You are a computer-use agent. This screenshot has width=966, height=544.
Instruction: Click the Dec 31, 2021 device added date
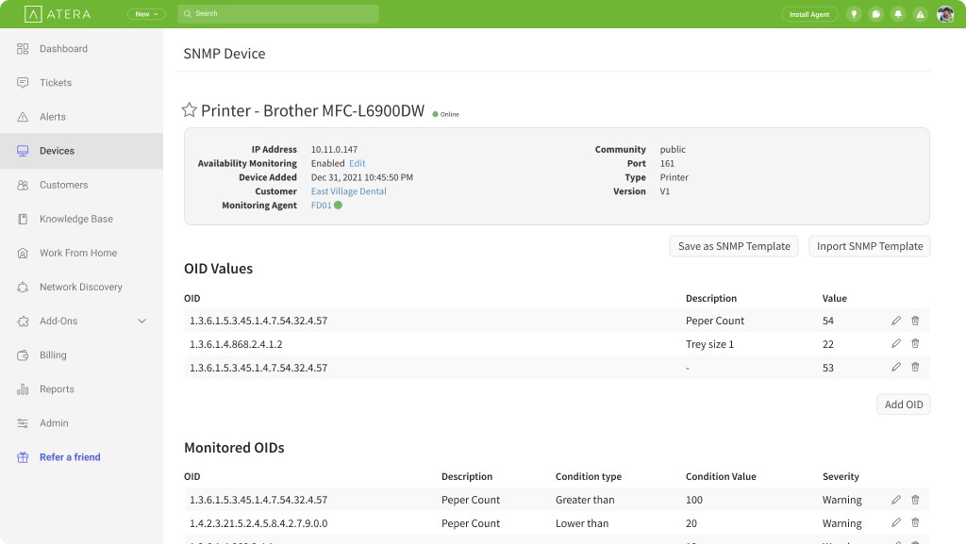point(362,177)
